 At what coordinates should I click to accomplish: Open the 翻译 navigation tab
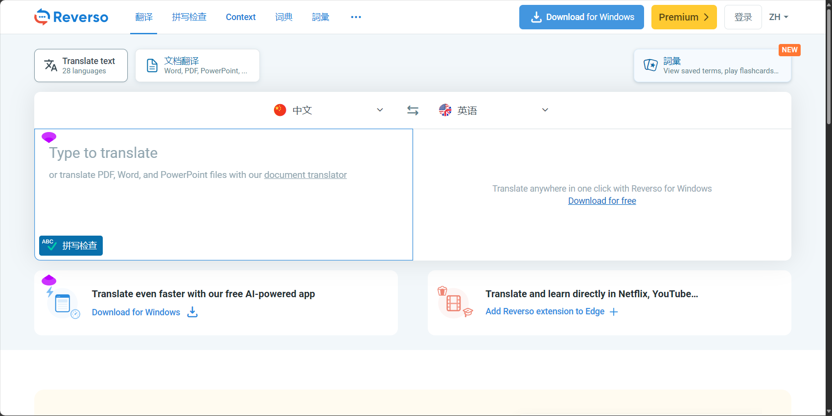coord(144,17)
